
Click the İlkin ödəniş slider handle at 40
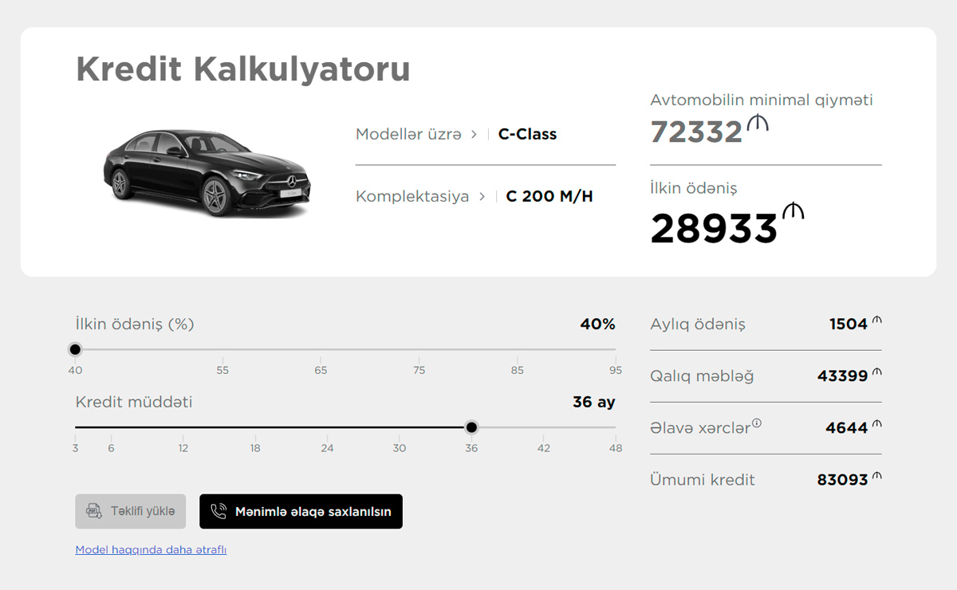tap(75, 349)
